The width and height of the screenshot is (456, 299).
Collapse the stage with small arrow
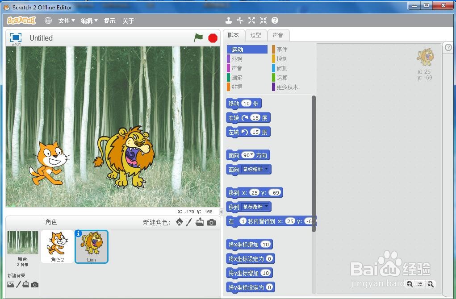coord(221,212)
